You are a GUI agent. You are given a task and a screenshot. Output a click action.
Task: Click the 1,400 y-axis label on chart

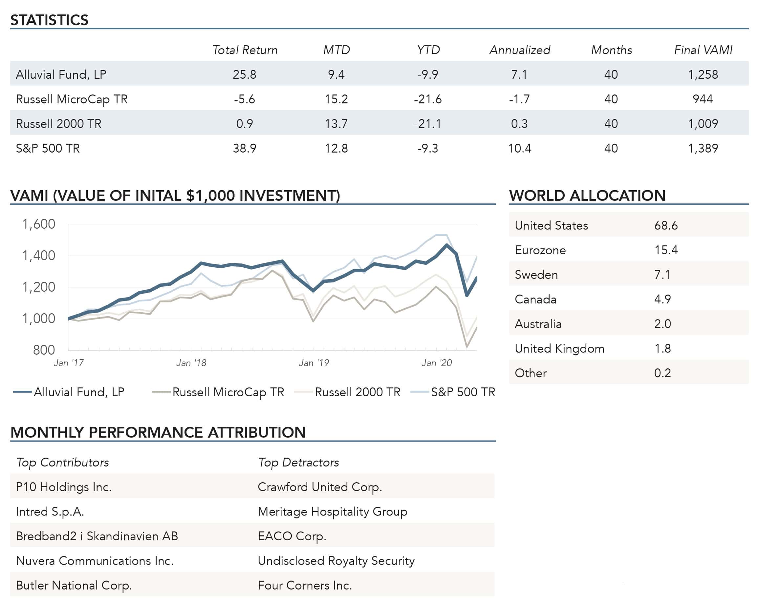point(39,256)
